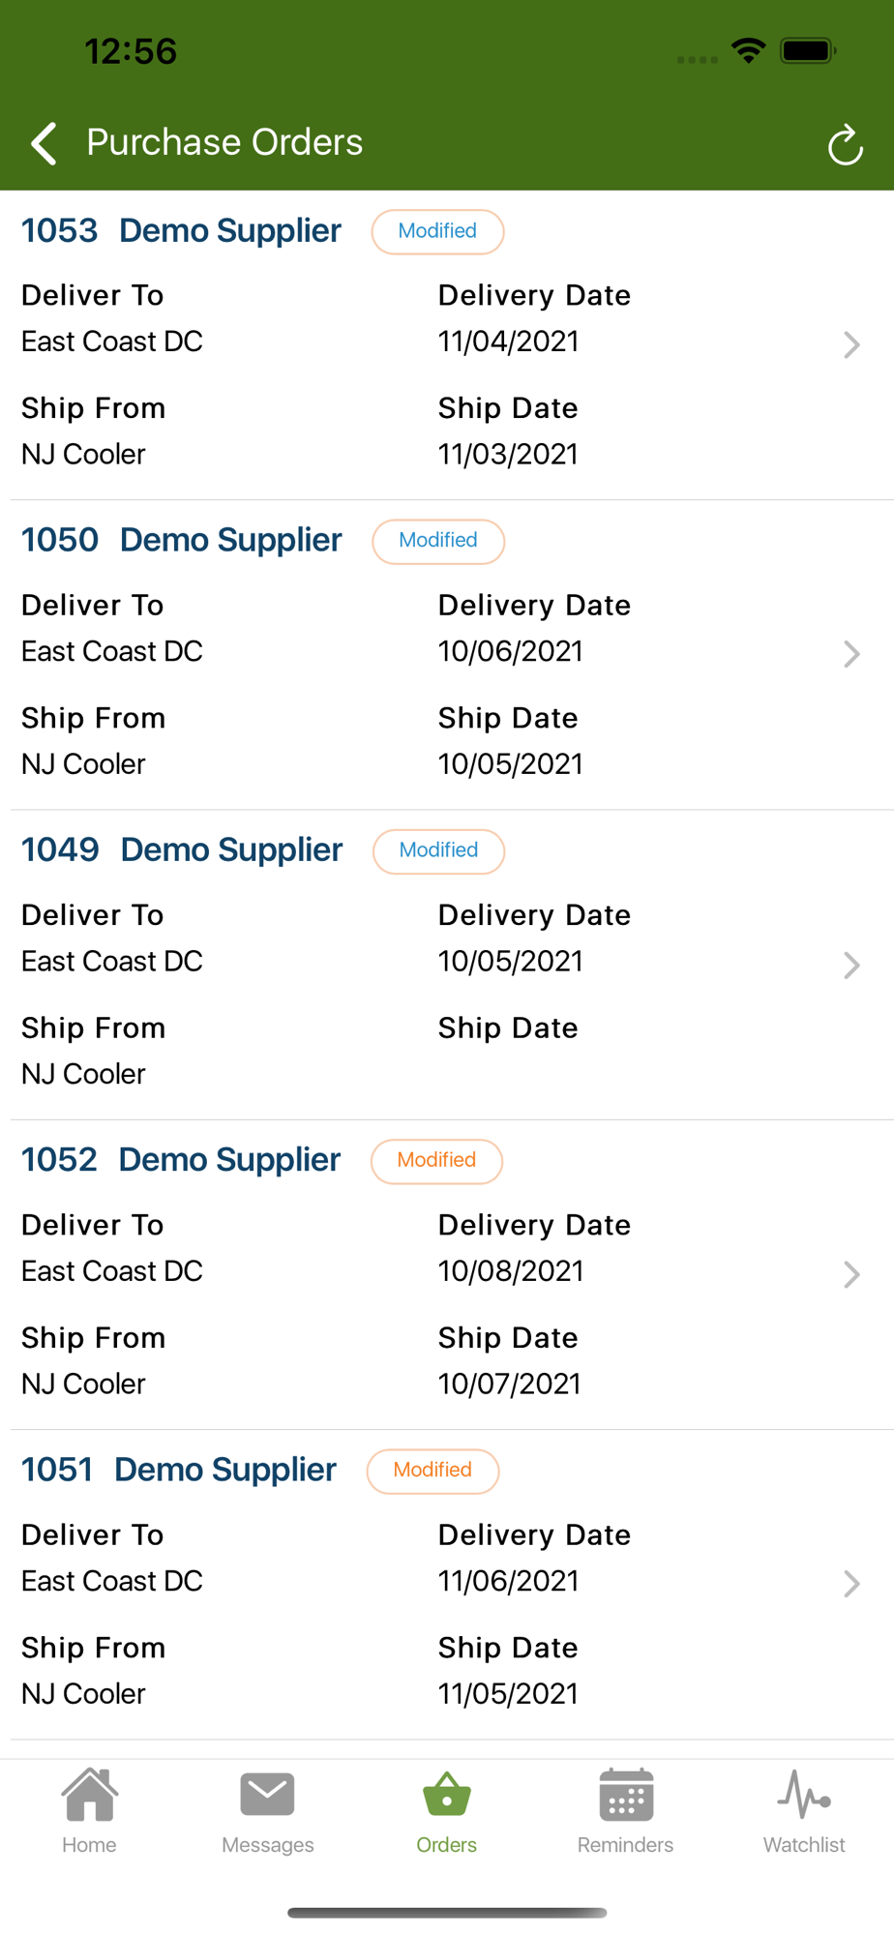Open the Reminders calendar icon

click(626, 1795)
